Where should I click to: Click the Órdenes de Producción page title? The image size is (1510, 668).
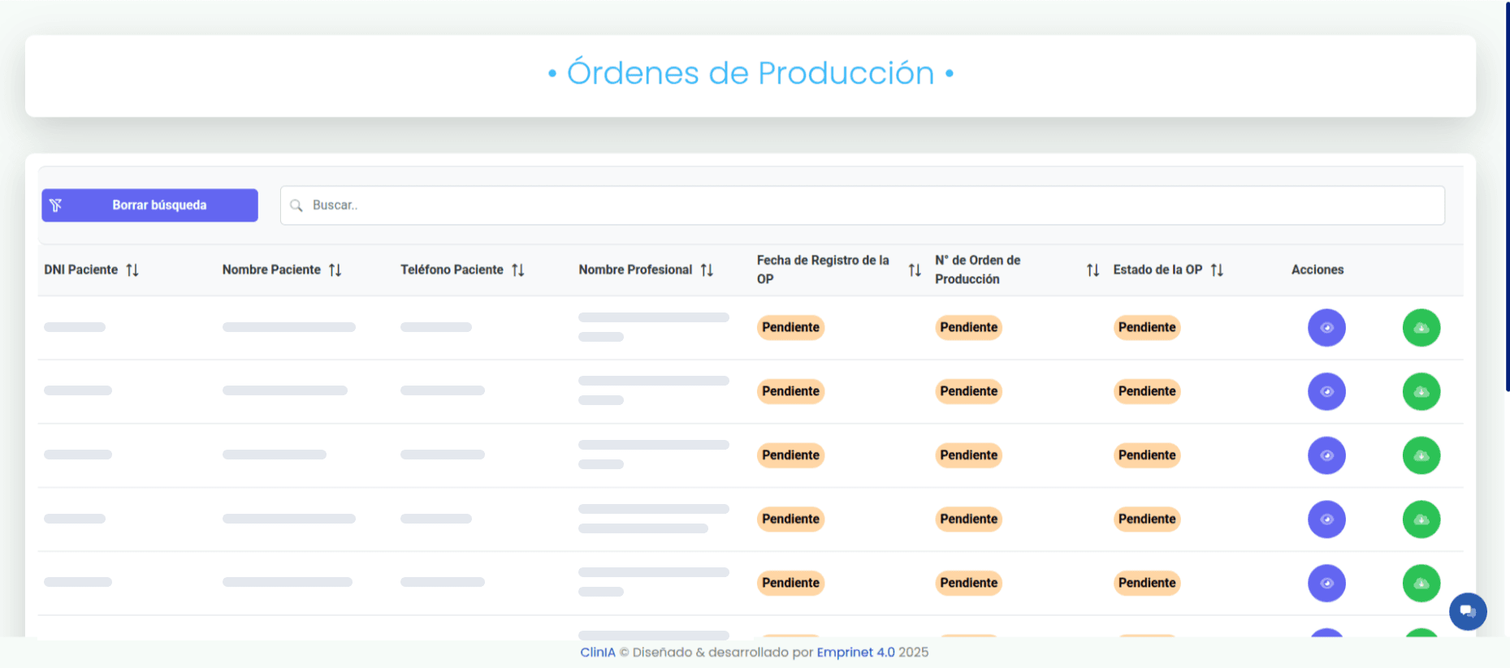point(751,73)
